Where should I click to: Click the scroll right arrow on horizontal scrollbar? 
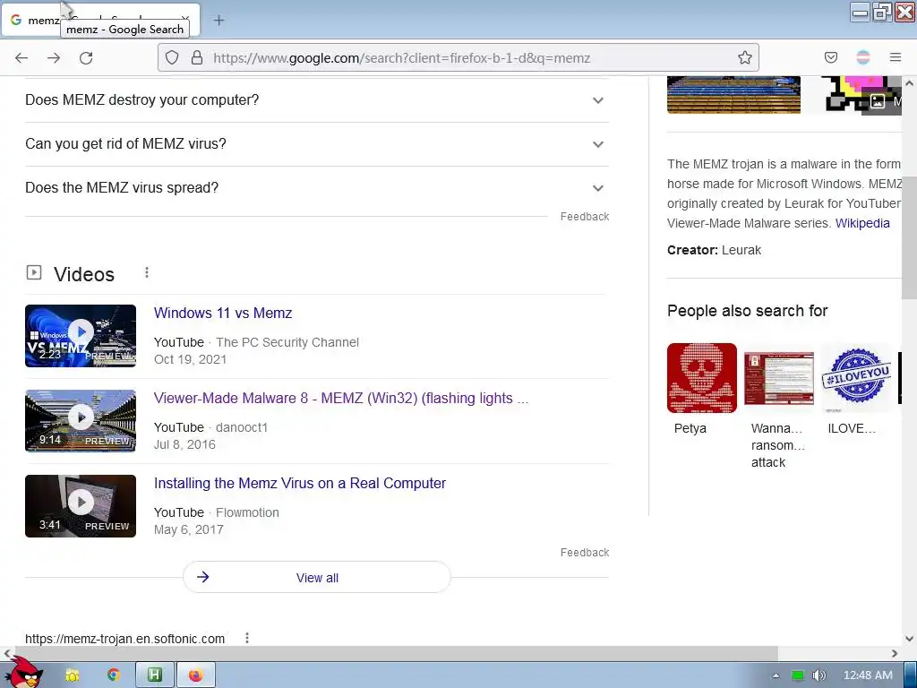coord(895,653)
